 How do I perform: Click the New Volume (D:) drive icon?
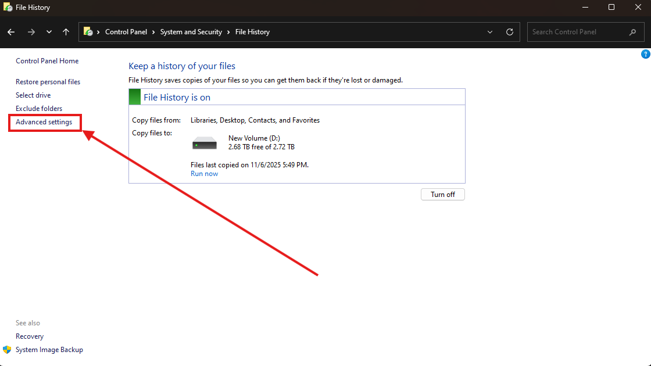tap(204, 143)
